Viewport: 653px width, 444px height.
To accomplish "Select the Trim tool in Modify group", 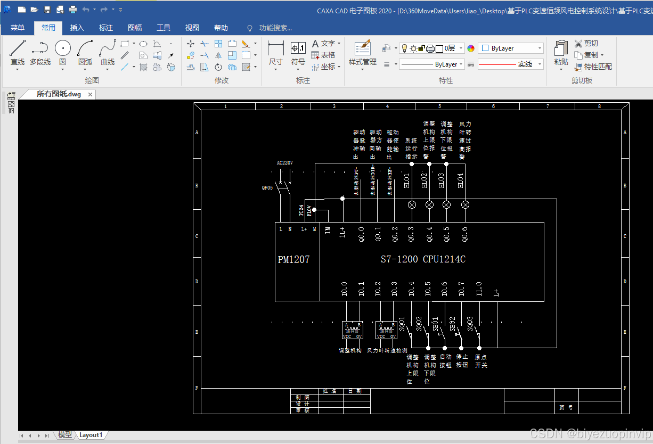I will [205, 44].
